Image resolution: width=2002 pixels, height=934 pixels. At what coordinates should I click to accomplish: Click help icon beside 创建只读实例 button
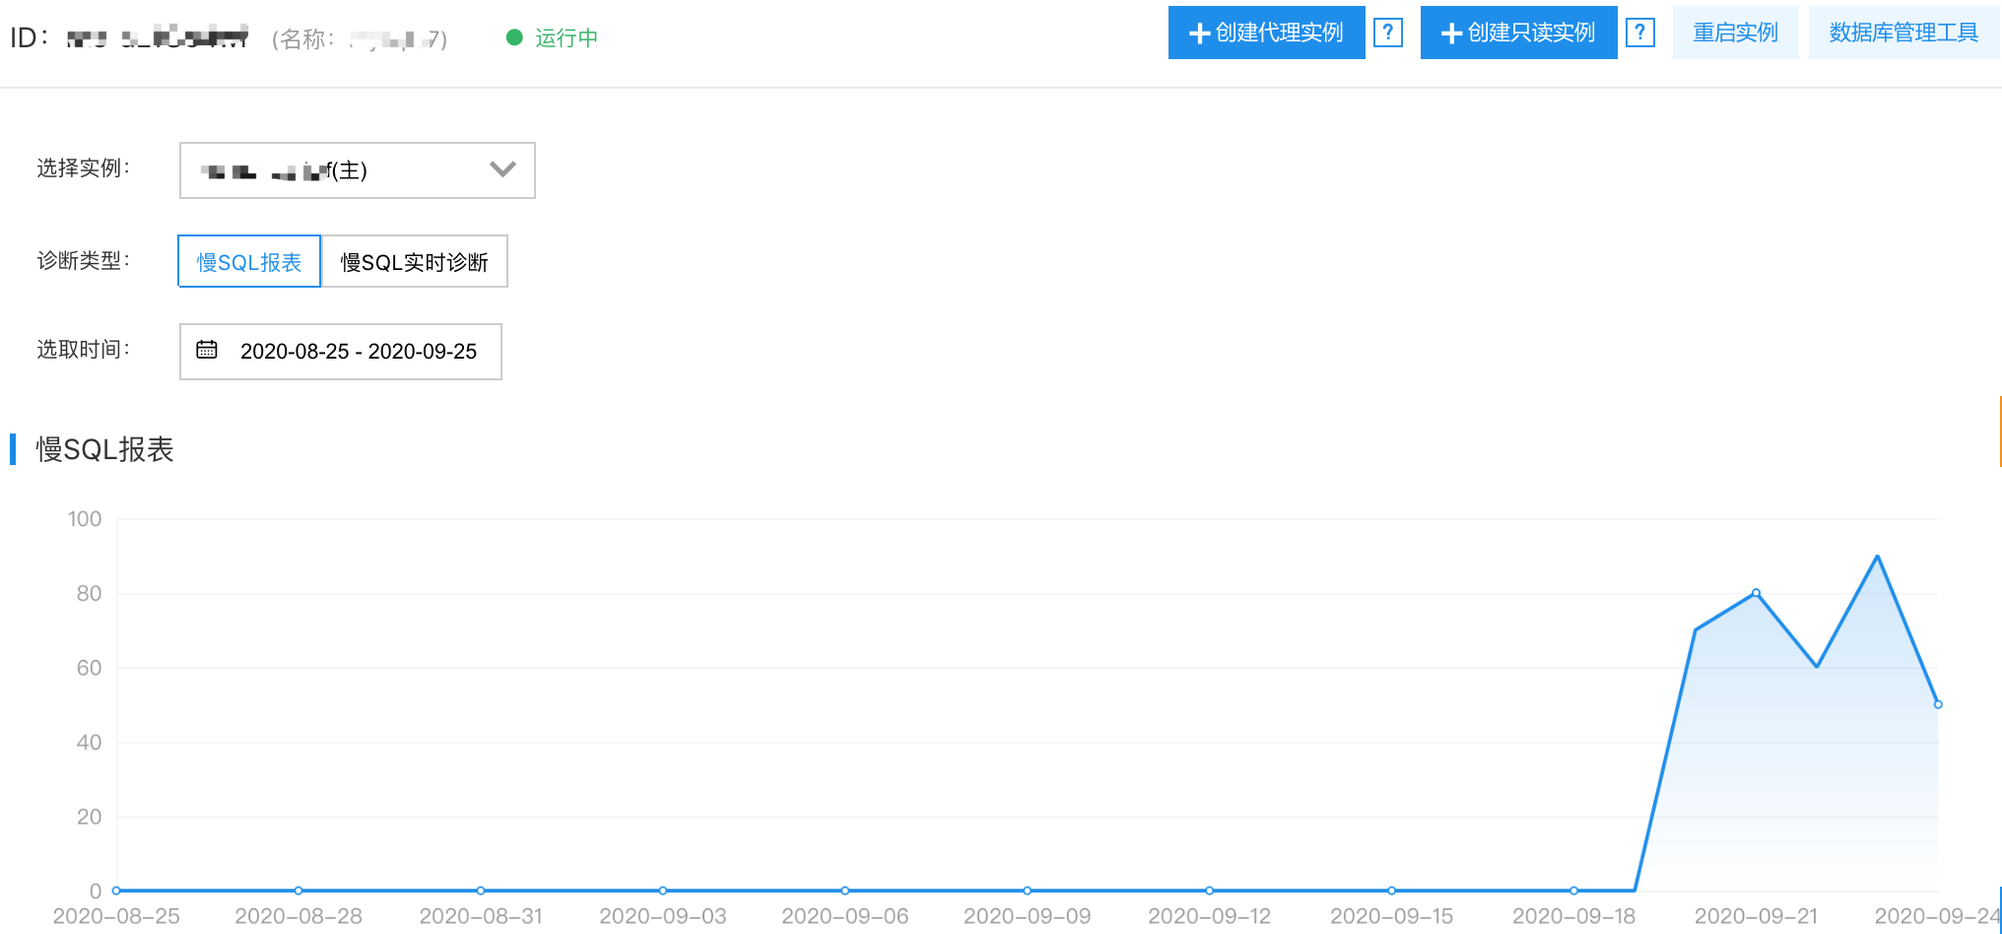pyautogui.click(x=1639, y=33)
